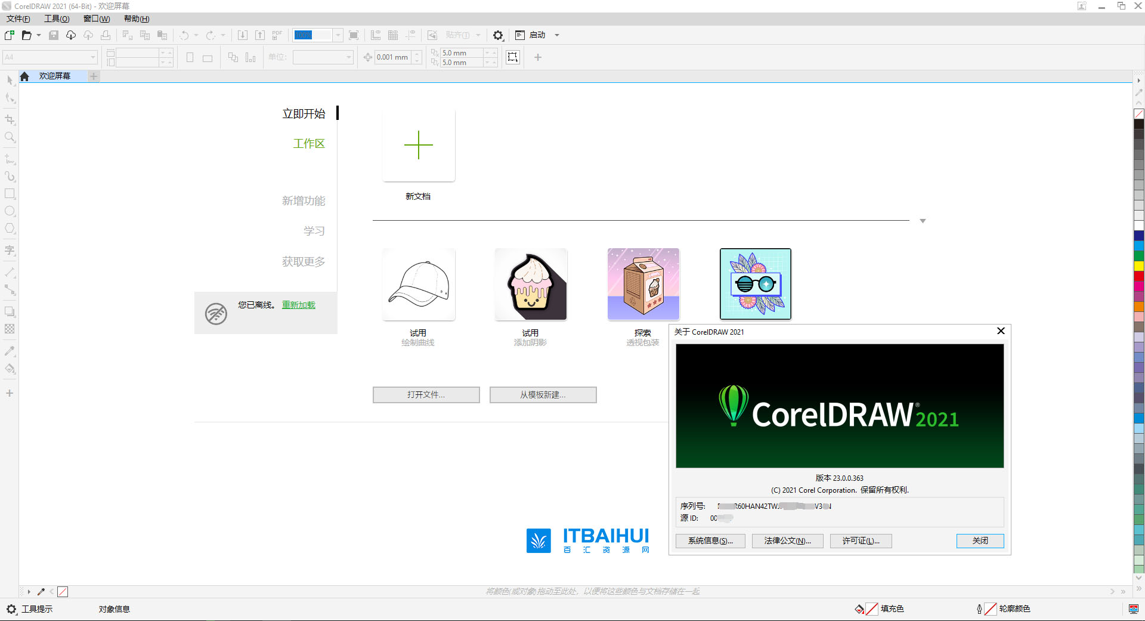Click 许可证 button in About dialog
The height and width of the screenshot is (621, 1145).
coord(861,541)
